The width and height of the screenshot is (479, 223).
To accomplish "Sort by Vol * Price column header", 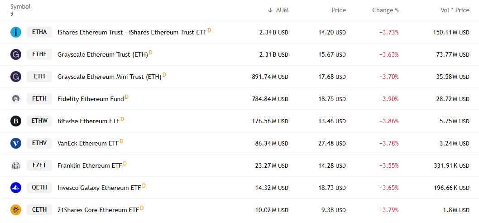I will tap(455, 10).
